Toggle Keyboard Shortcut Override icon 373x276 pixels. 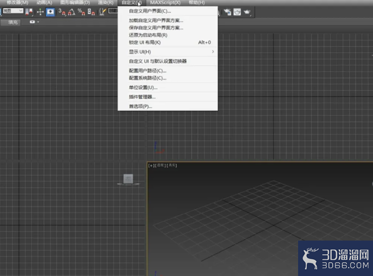(x=50, y=12)
